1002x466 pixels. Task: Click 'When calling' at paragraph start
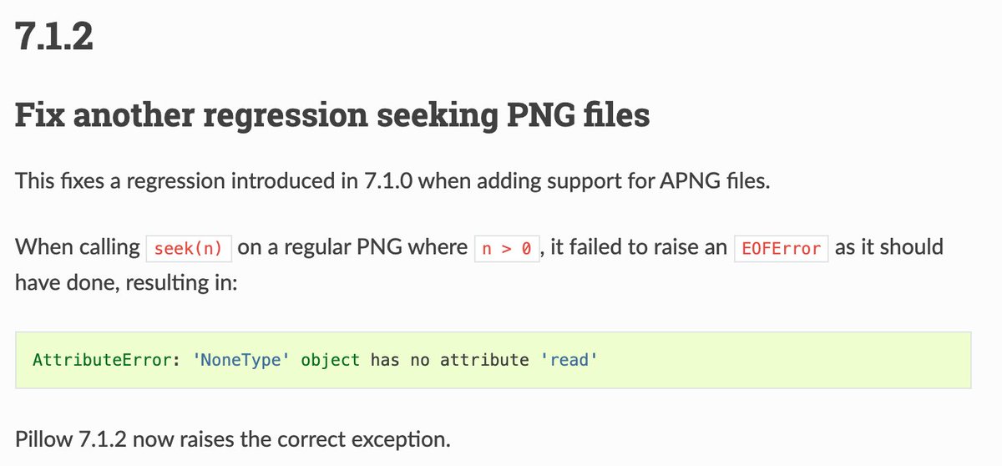(78, 247)
